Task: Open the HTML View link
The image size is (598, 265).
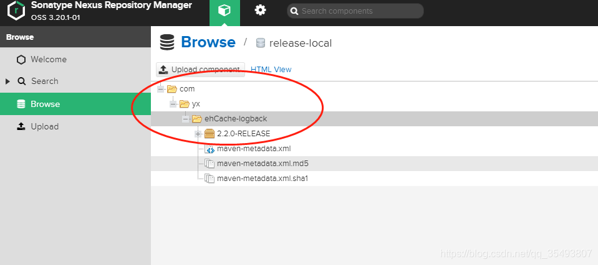Action: click(271, 70)
